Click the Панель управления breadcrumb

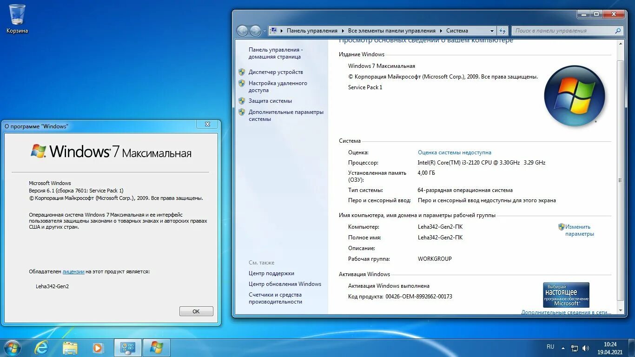pos(312,31)
